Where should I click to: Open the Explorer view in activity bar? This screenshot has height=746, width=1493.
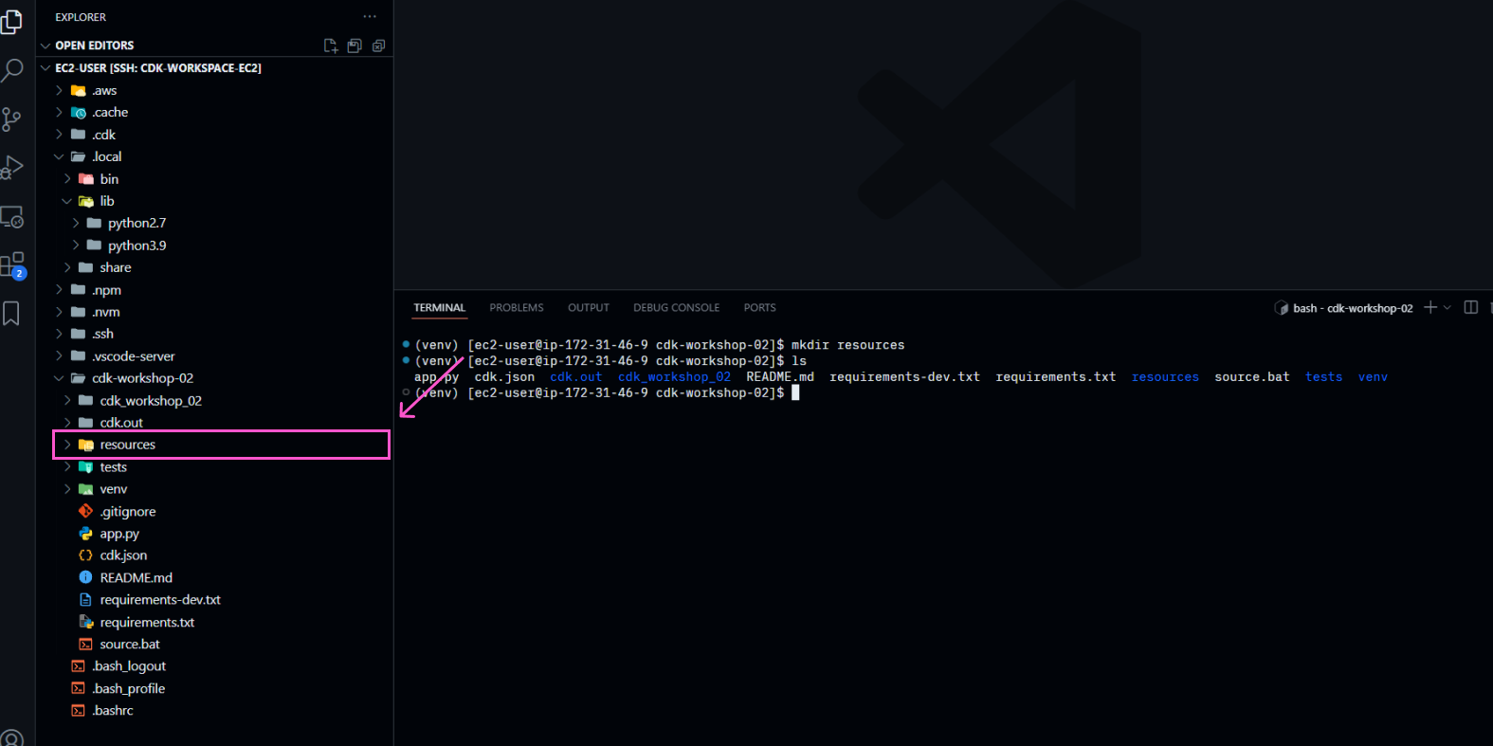pyautogui.click(x=11, y=21)
